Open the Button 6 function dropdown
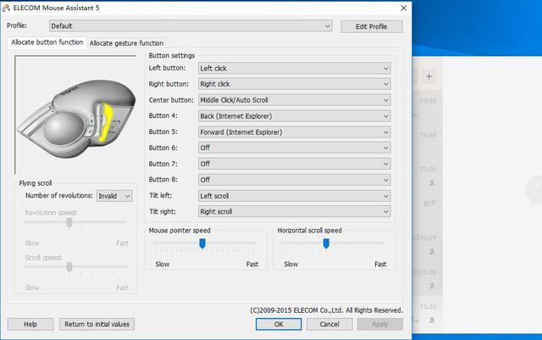The height and width of the screenshot is (340, 542). (294, 148)
